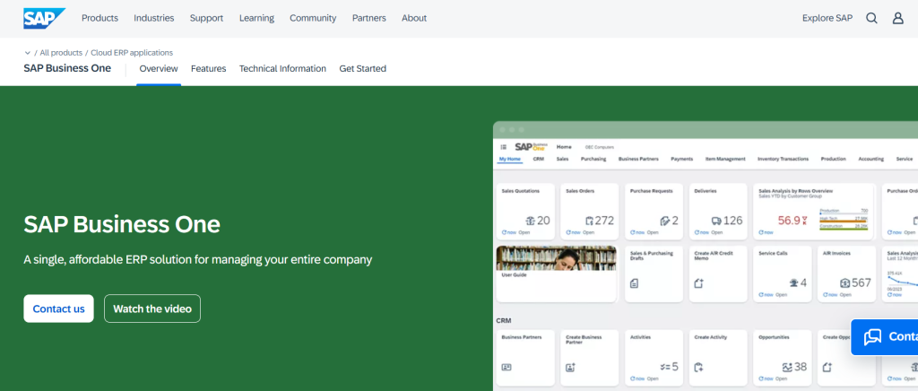Switch to the Overview tab
The image size is (918, 391).
pos(159,68)
